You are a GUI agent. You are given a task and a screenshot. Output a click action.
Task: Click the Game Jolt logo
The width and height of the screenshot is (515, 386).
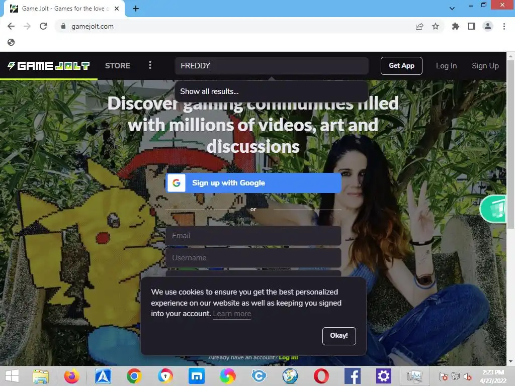tap(49, 66)
